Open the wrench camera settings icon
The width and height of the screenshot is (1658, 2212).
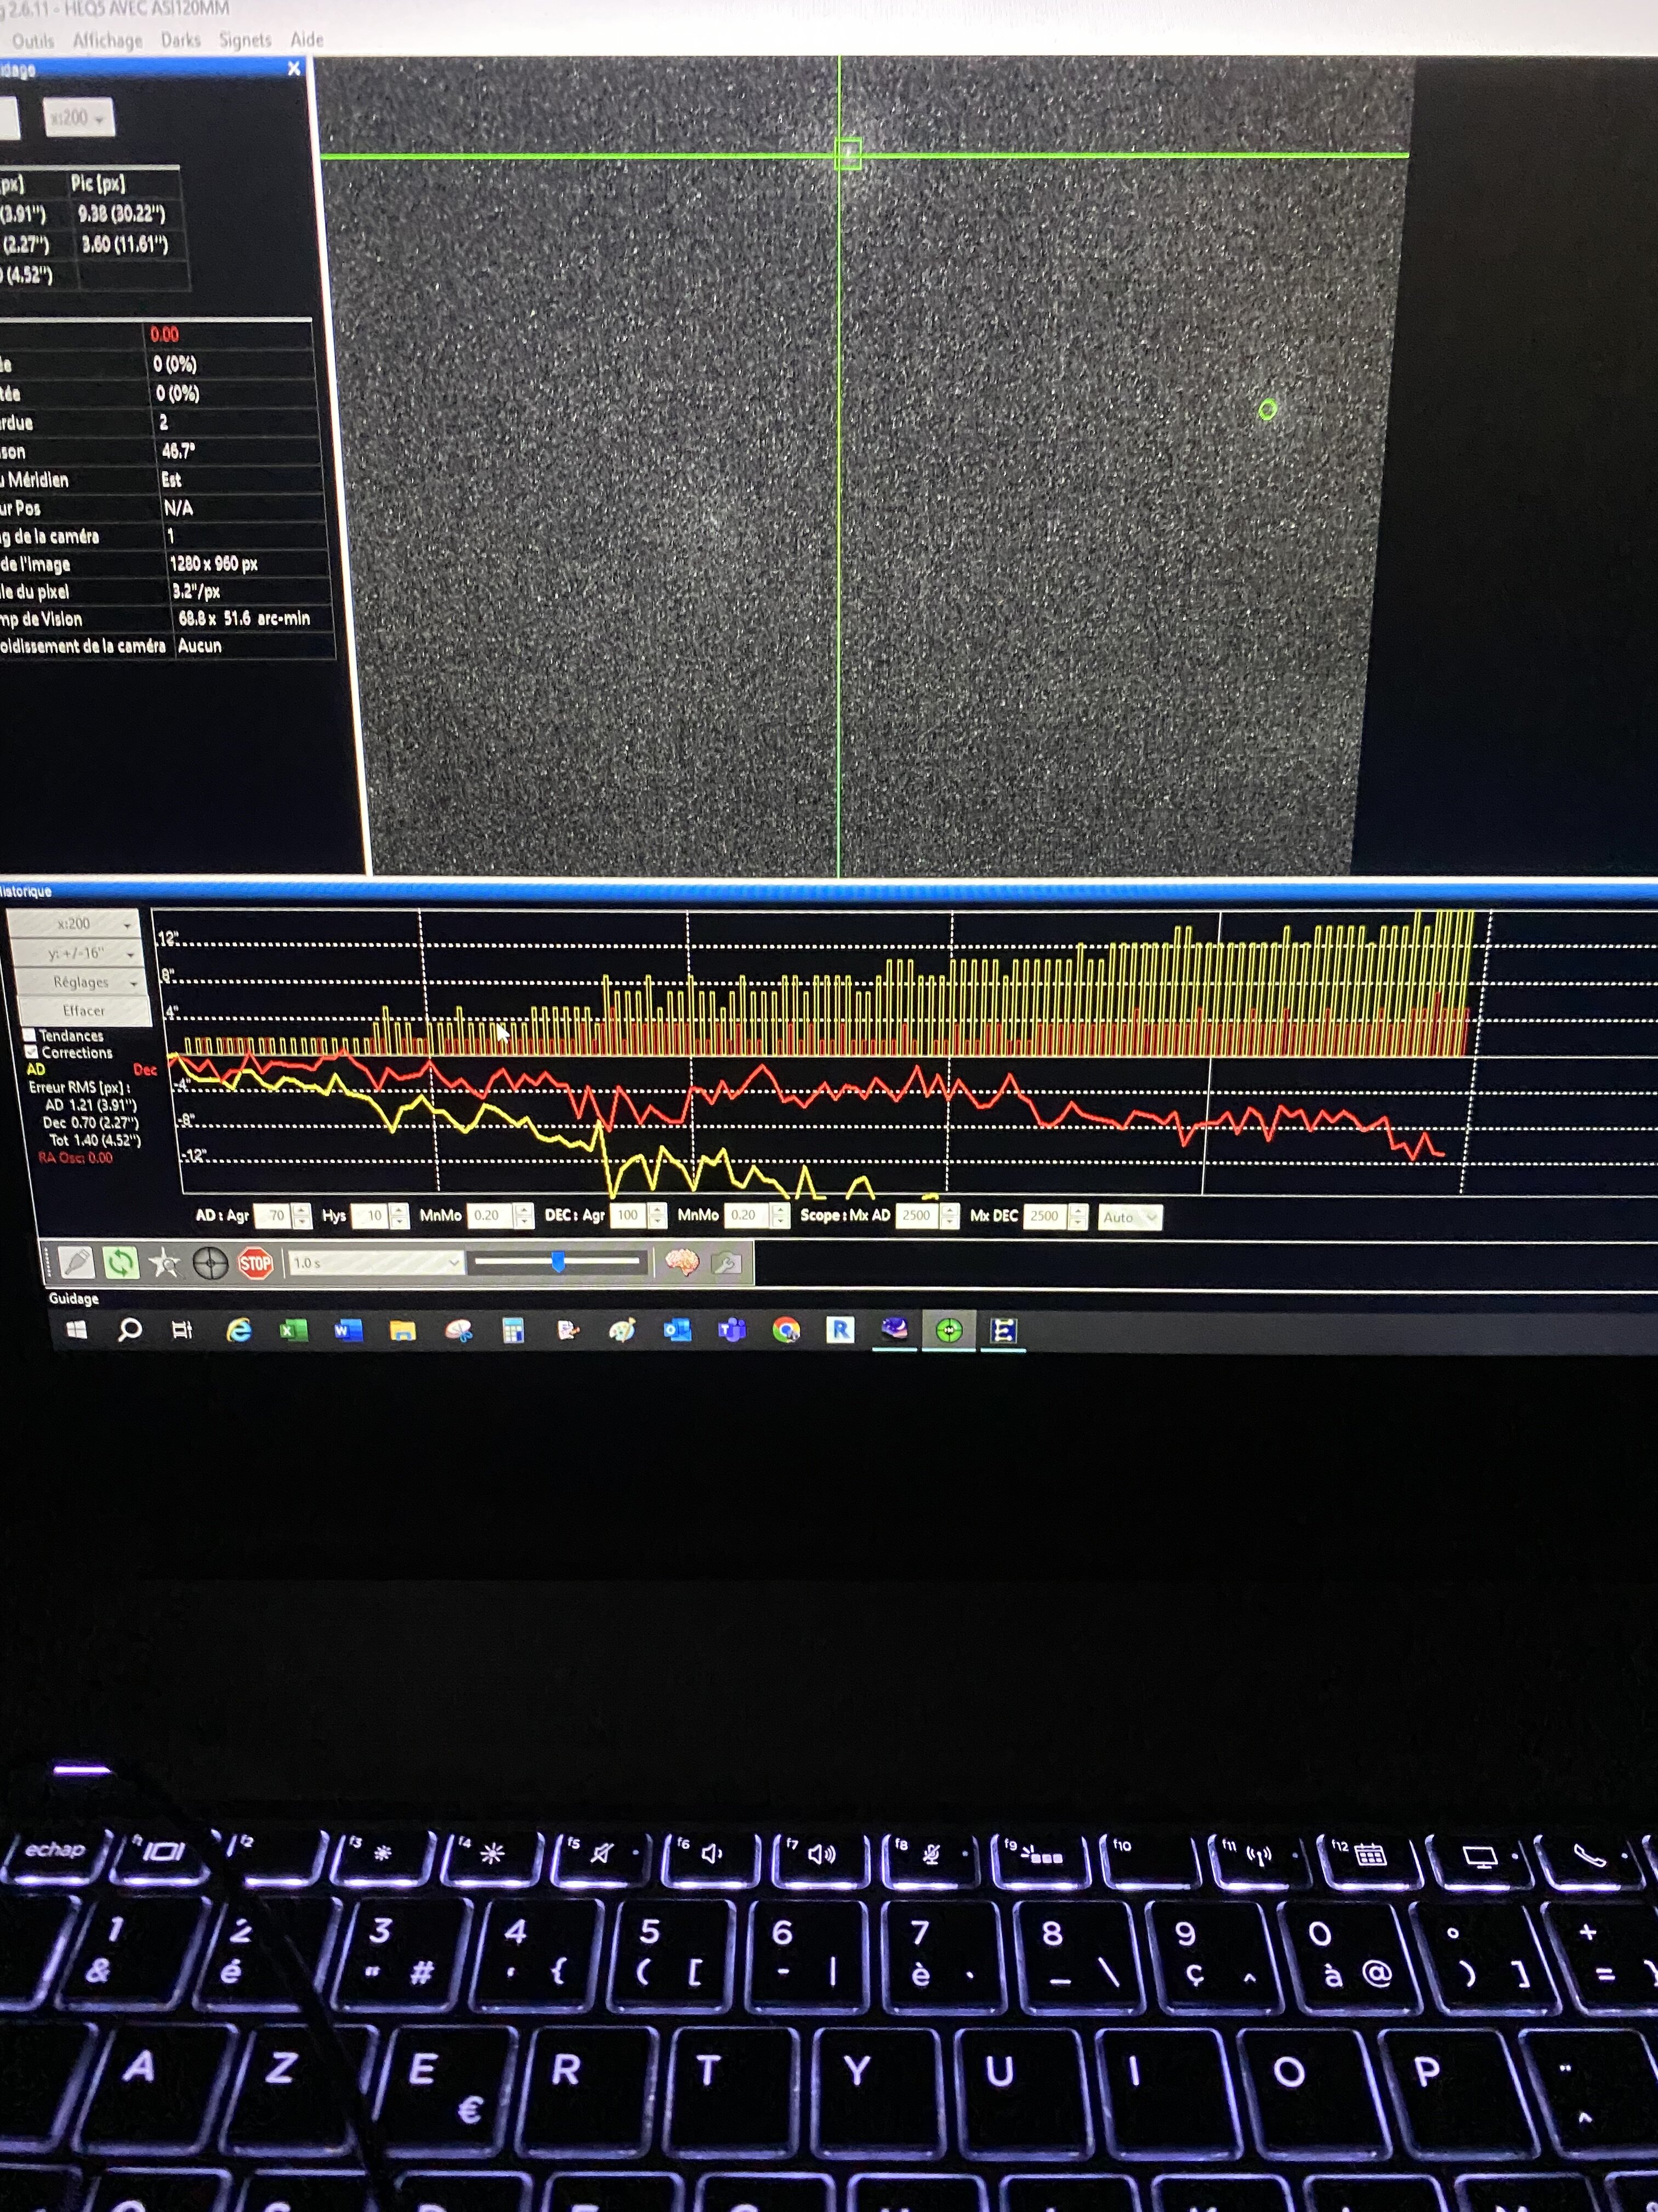(x=726, y=1264)
